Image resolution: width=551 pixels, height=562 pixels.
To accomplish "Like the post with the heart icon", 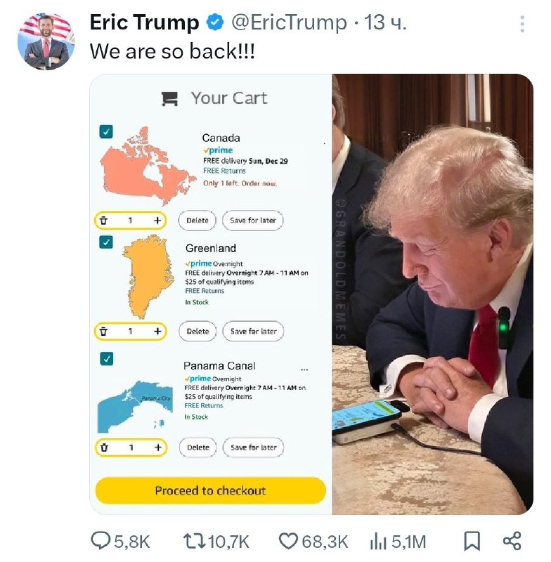I will pyautogui.click(x=288, y=541).
